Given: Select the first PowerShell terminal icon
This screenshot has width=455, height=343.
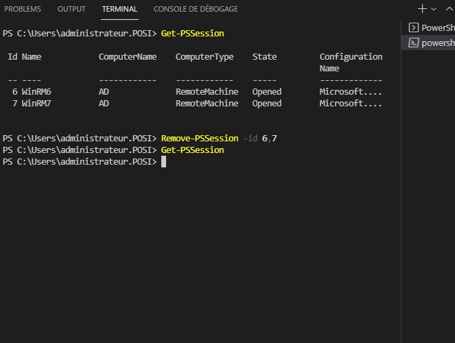Looking at the screenshot, I should click(414, 27).
